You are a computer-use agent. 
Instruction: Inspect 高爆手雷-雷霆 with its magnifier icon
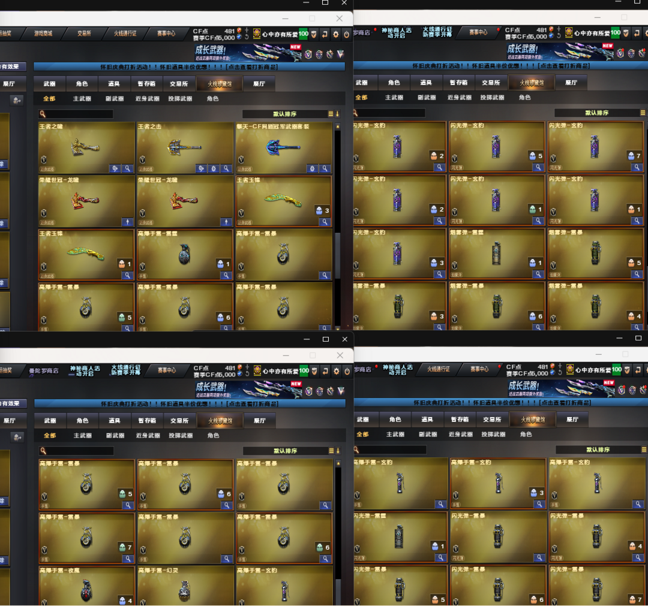[226, 276]
